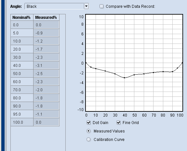Screen dimensions: 187x151
Task: Click nominal cell 40.0
Action: pos(22,65)
